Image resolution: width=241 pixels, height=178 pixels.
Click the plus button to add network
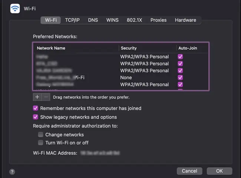37,97
